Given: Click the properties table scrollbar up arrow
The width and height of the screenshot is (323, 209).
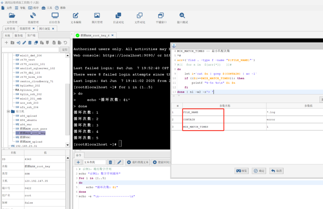Looking at the screenshot, I should [x=68, y=158].
